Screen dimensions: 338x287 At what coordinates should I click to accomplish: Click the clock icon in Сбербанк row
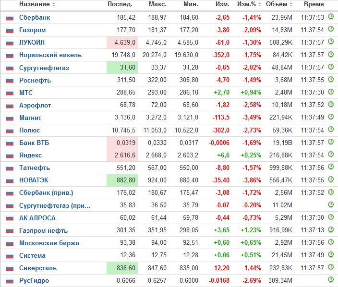(x=331, y=17)
